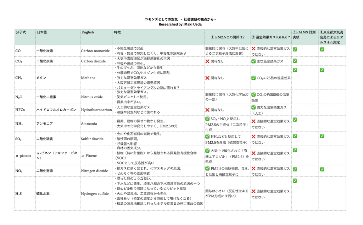363x225 pixels.
Task: Click the green check in α-Pinene's PM2.5 cell
Action: click(207, 150)
